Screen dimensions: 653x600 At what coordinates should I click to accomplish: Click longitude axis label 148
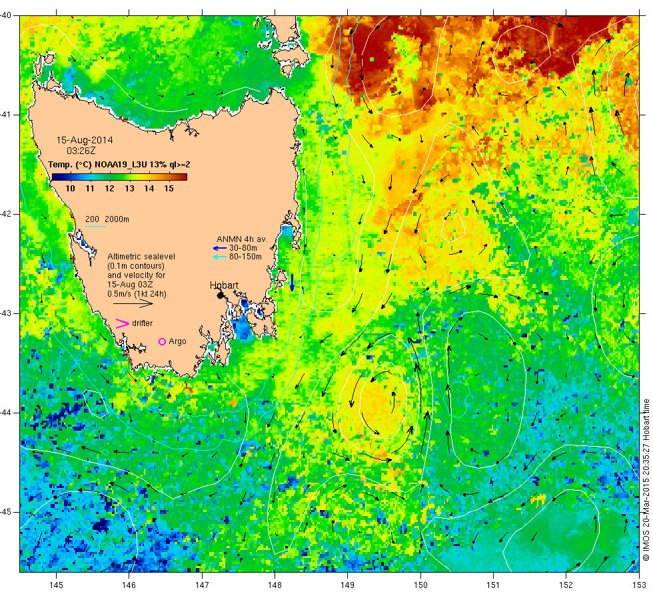point(275,585)
